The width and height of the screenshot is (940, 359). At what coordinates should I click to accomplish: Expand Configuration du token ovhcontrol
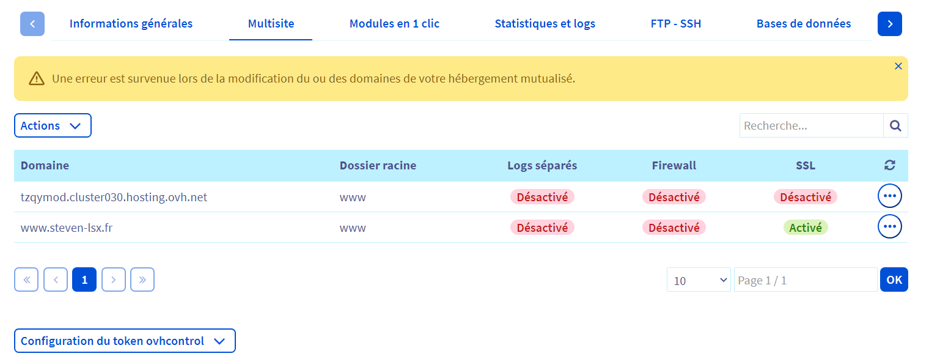click(x=125, y=341)
